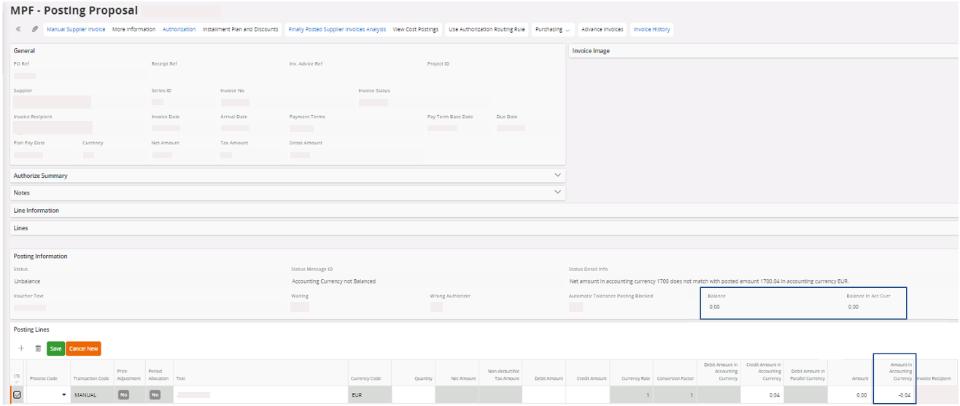Add a new posting line with plus icon
960x406 pixels.
(21, 348)
